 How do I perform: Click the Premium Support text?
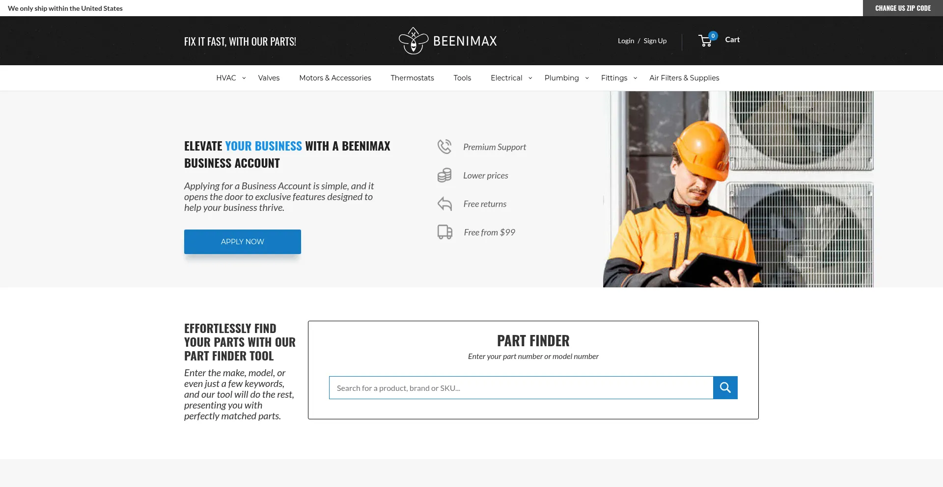(x=495, y=147)
